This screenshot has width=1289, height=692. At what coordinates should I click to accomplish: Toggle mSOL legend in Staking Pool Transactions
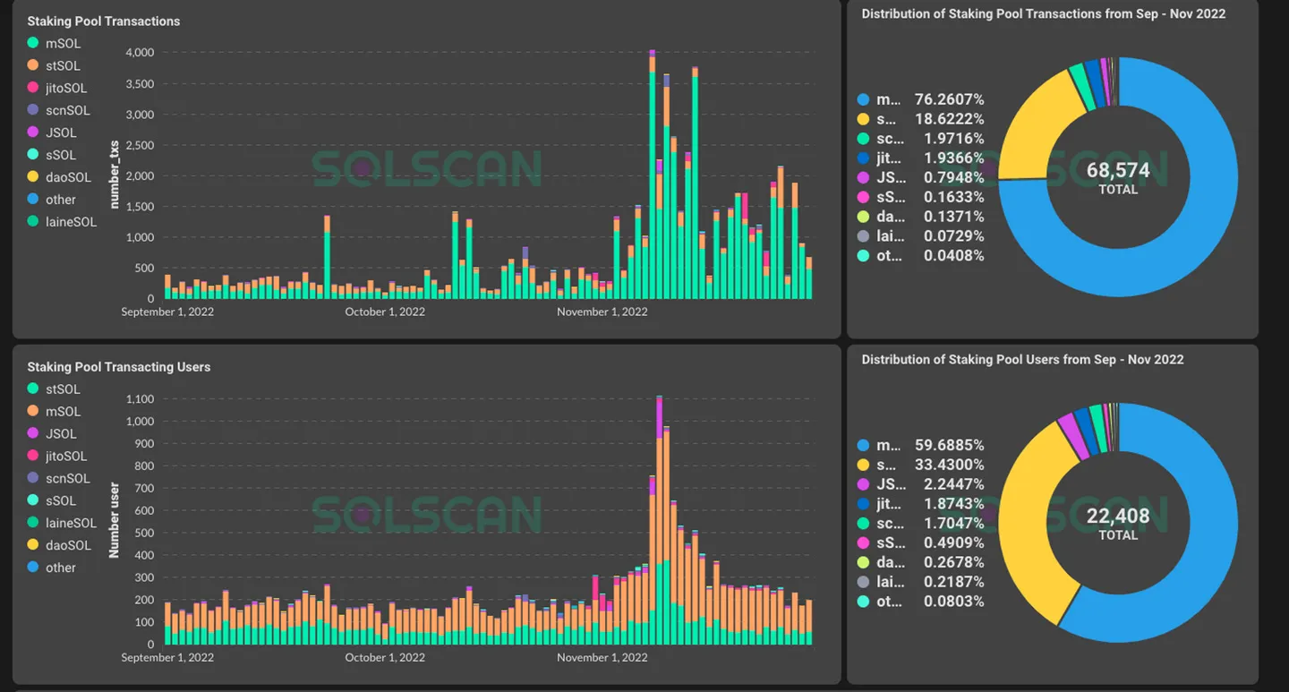(55, 43)
